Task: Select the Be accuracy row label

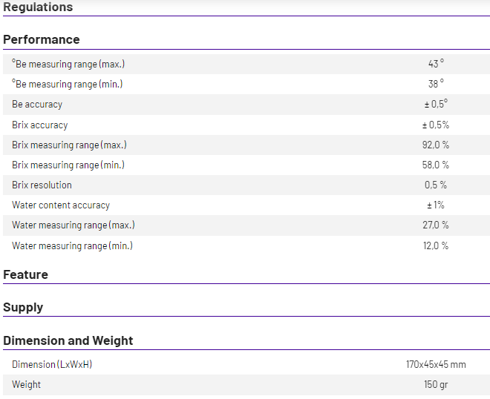Action: click(37, 105)
